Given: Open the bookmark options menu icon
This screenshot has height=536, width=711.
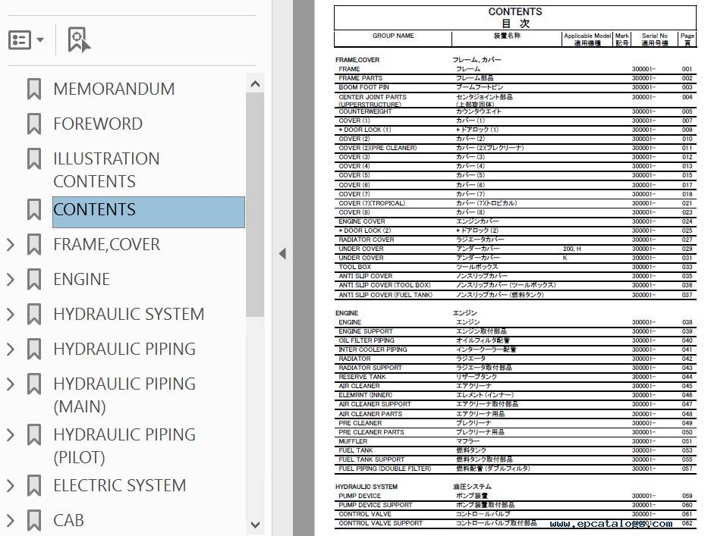Looking at the screenshot, I should point(26,40).
